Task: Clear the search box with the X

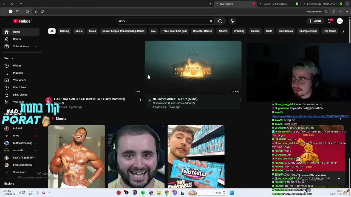Action: click(211, 21)
